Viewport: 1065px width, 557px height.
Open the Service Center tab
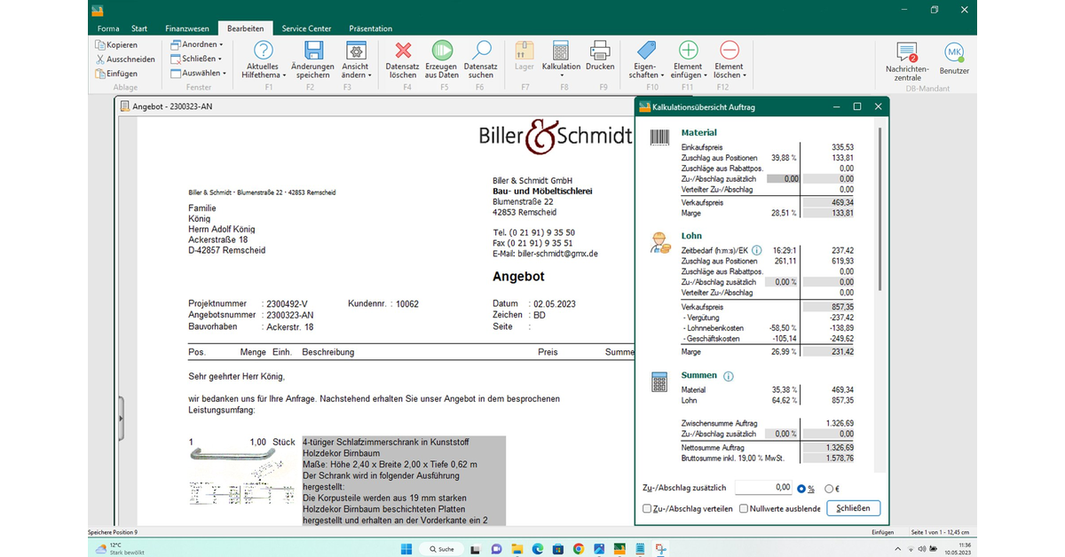[x=306, y=28]
